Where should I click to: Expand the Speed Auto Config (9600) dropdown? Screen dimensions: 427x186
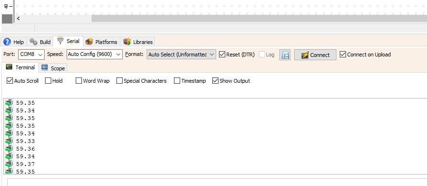pos(94,55)
